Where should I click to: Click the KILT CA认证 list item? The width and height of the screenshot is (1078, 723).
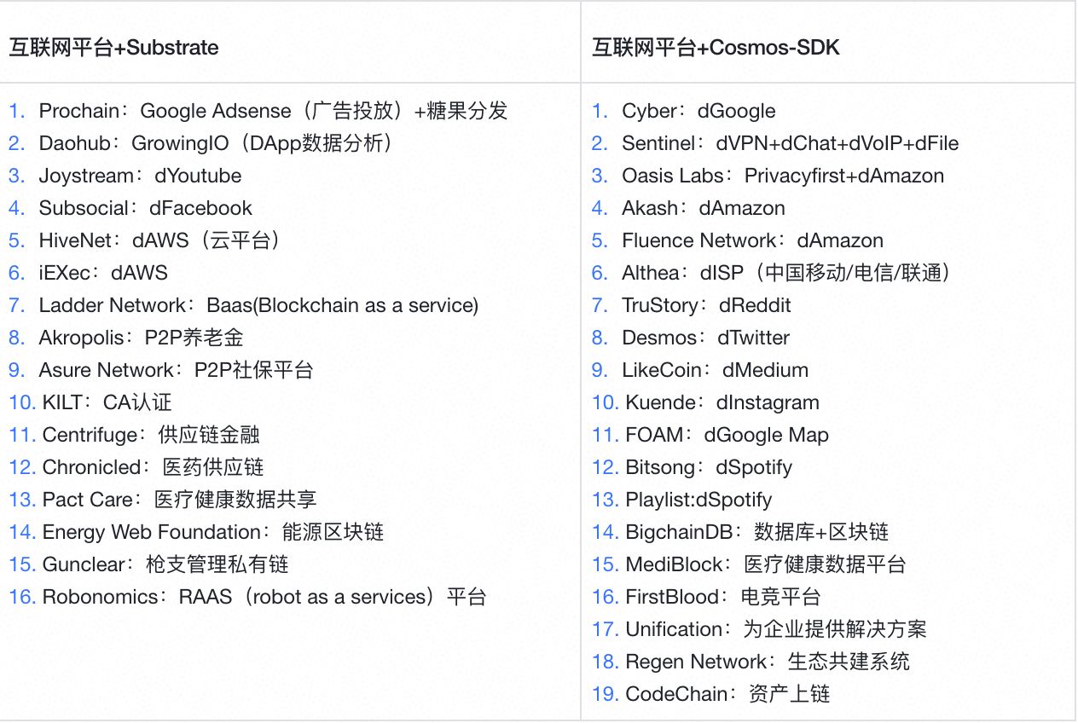pos(107,402)
